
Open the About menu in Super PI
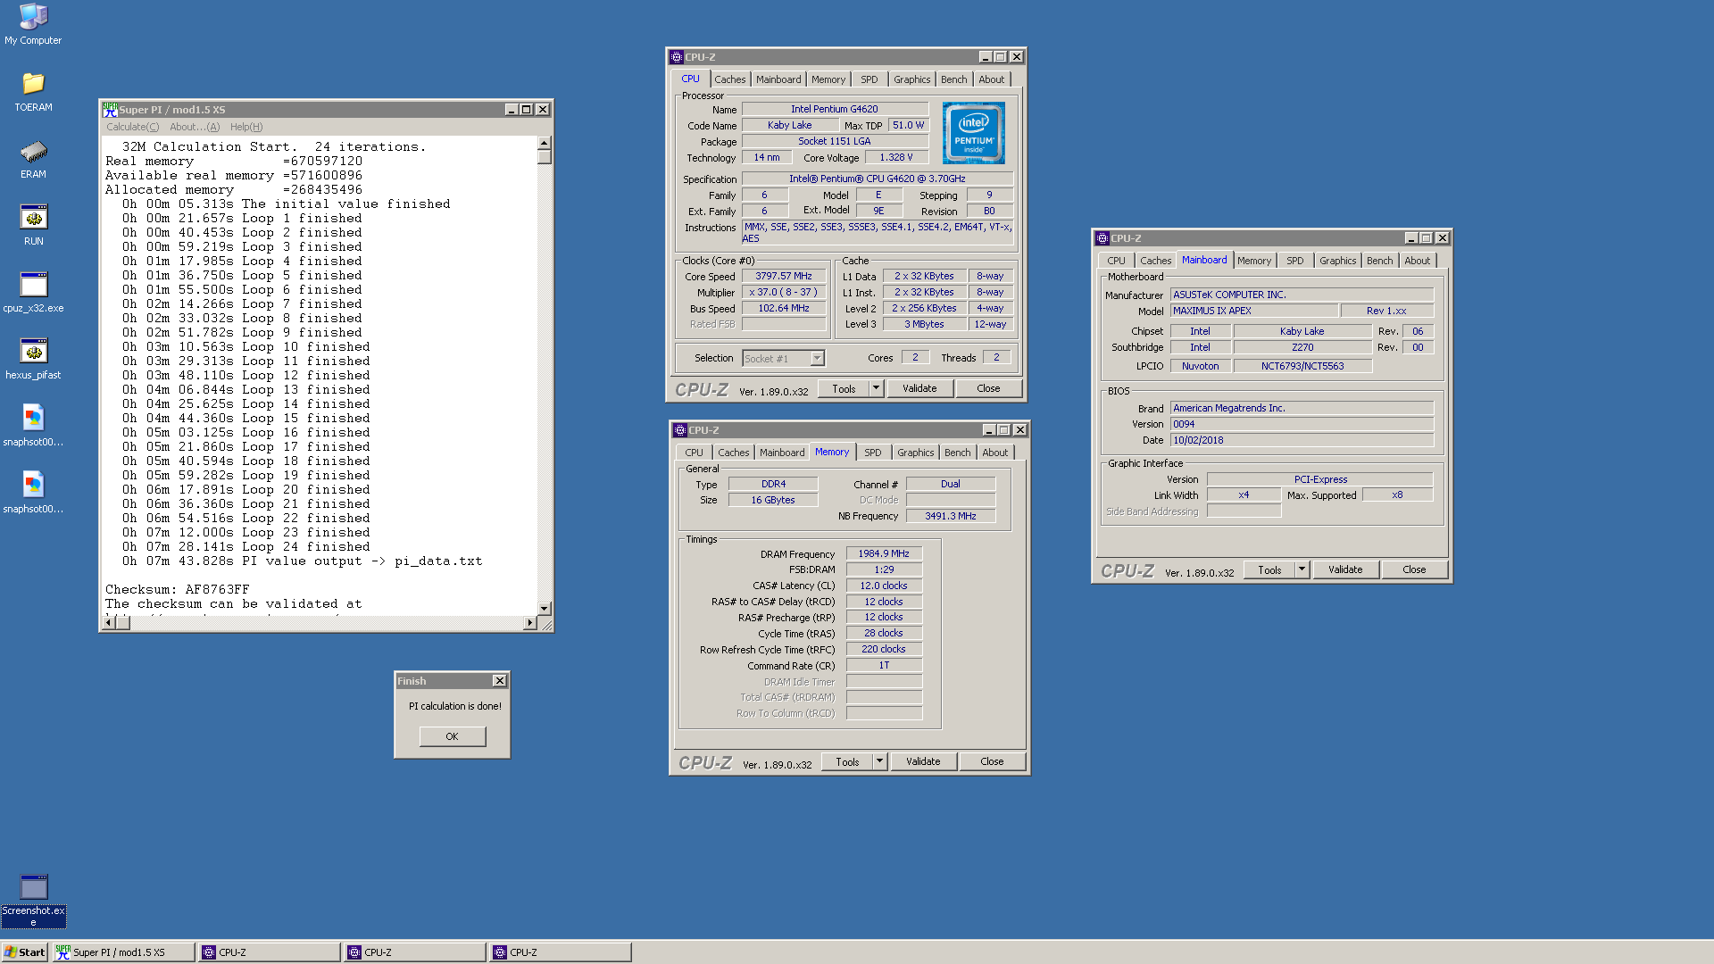195,127
